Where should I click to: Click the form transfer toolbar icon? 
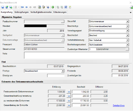pyautogui.click(x=40, y=7)
